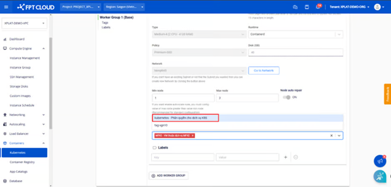The image size is (391, 187).
Task: Open the notifications bell icon
Action: pos(318,7)
